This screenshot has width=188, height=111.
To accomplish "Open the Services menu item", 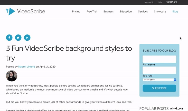I will click(143, 12).
